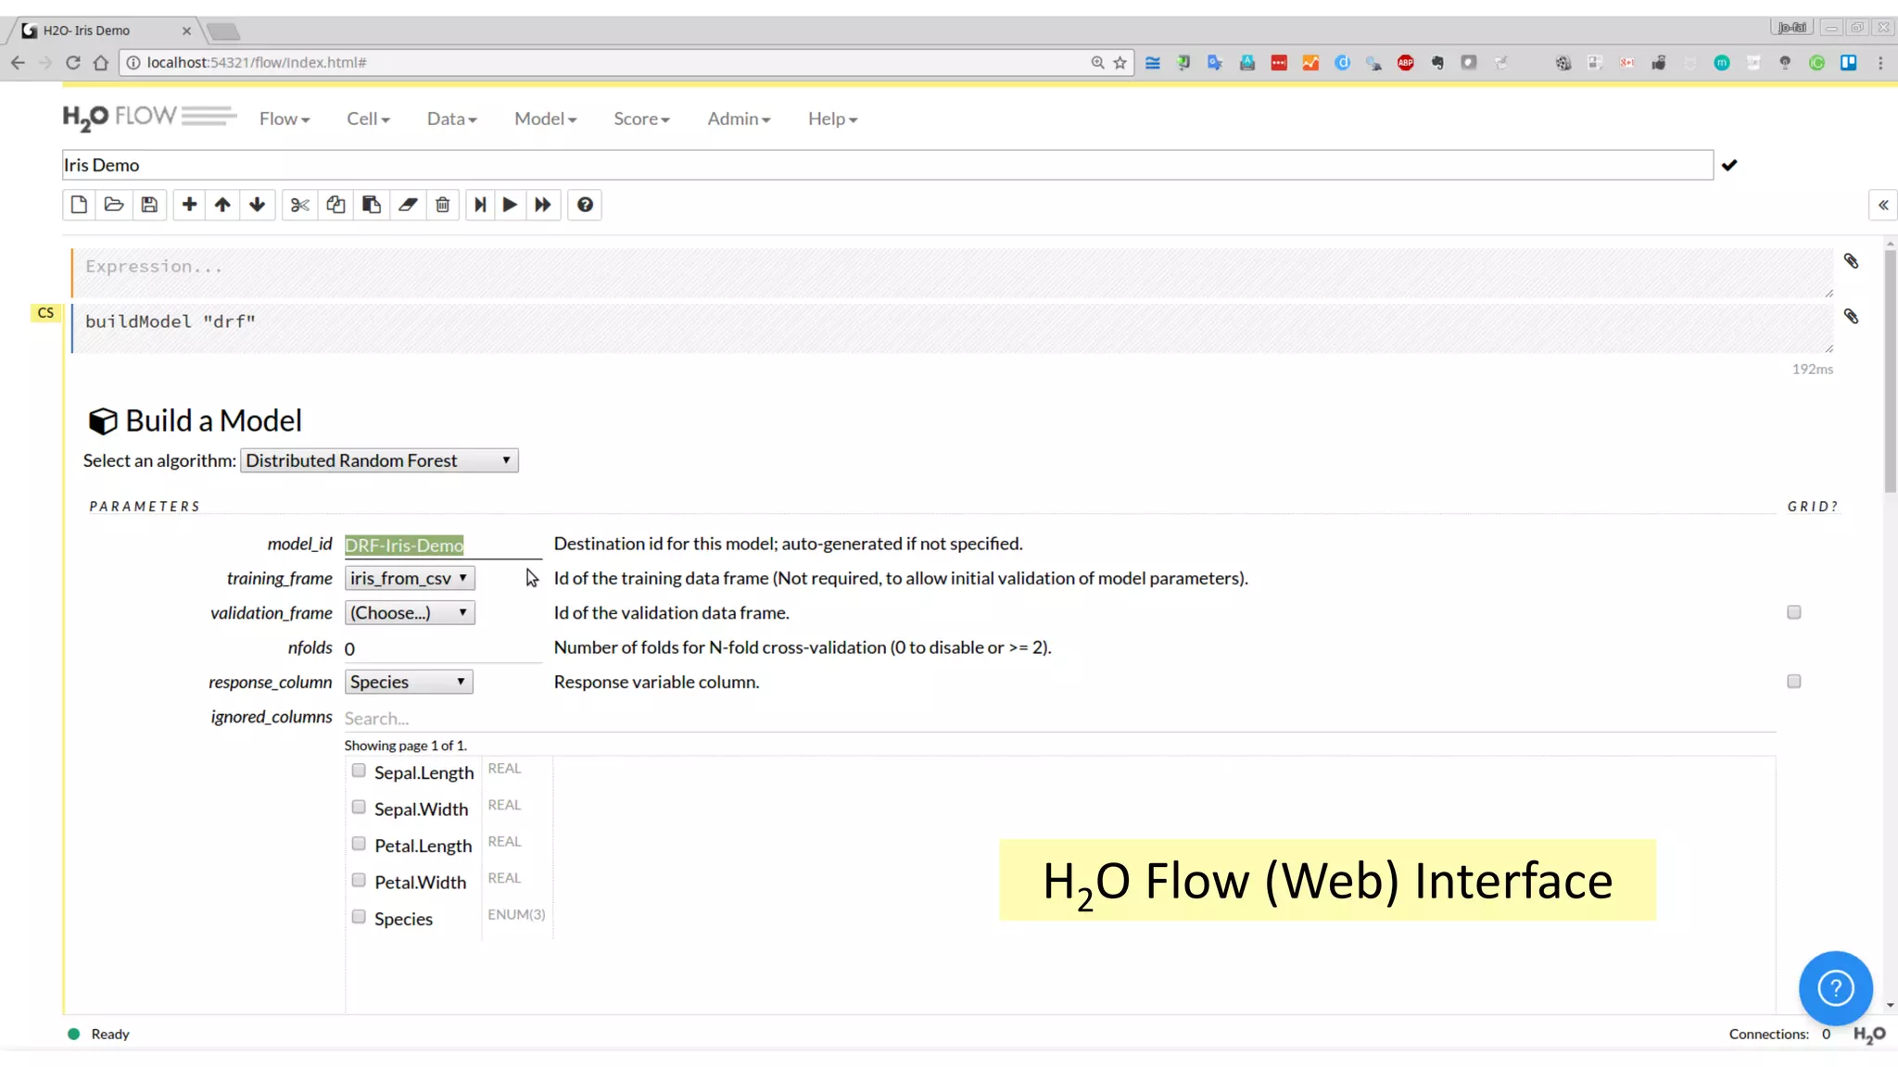Create a new flow with the New icon
The height and width of the screenshot is (1067, 1898).
[x=79, y=205]
